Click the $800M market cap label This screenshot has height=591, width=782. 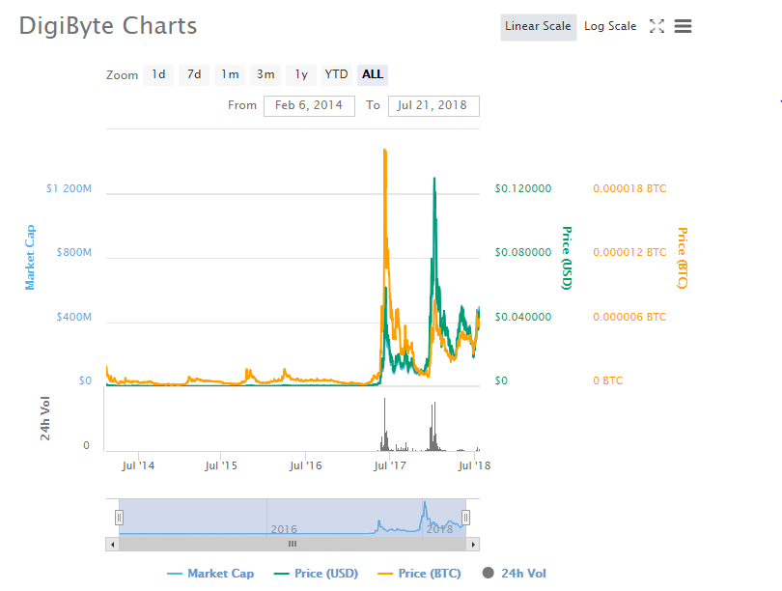pos(73,252)
